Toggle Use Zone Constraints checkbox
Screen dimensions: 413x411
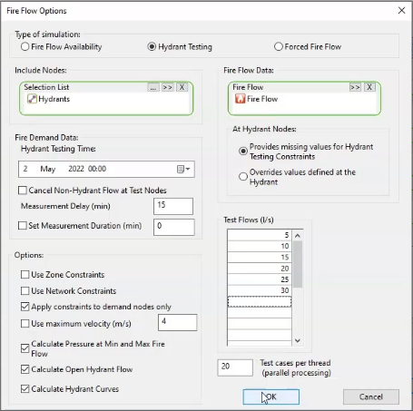pos(25,275)
